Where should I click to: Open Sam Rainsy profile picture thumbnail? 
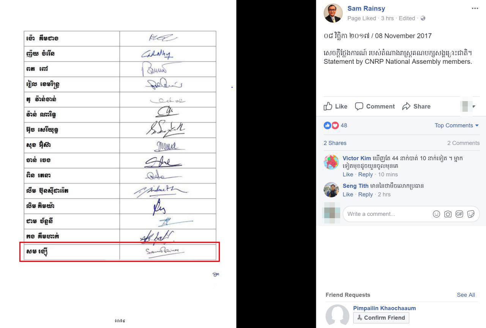(x=333, y=13)
